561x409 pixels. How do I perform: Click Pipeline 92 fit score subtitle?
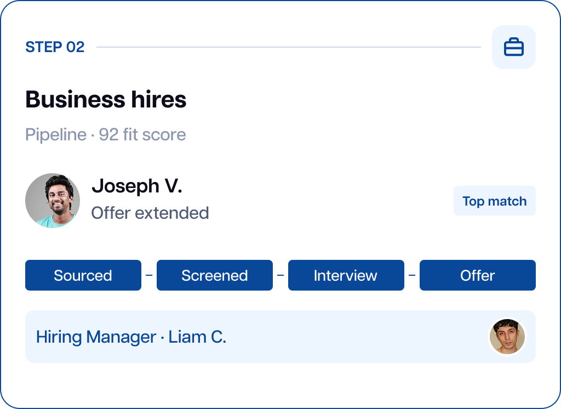(x=106, y=135)
